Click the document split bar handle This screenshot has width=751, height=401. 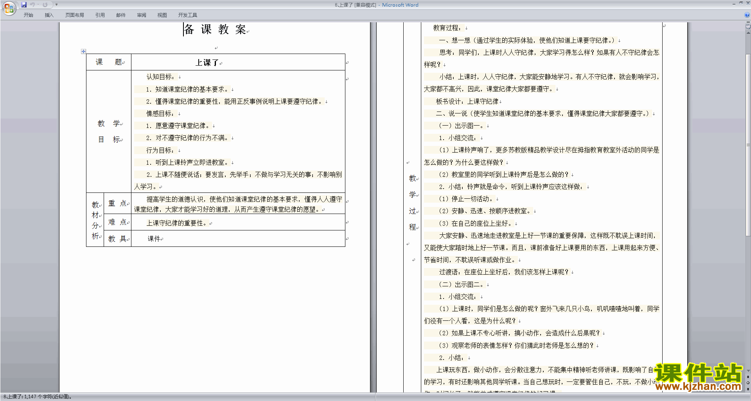coord(748,22)
